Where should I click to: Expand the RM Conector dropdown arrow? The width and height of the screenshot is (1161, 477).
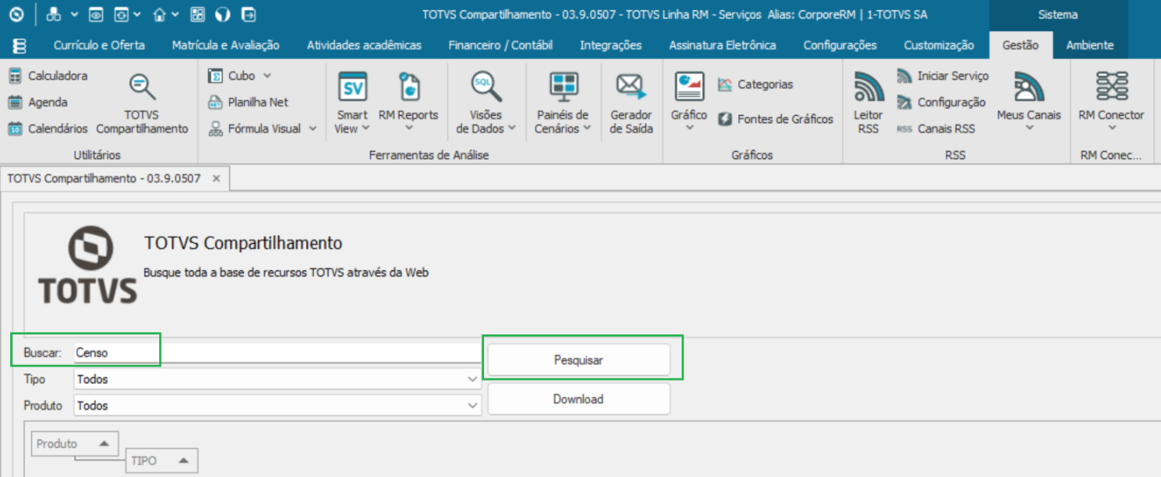1112,128
